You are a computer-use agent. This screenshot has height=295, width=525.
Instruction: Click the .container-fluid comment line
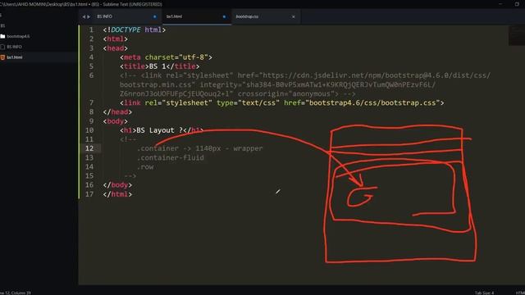(171, 157)
